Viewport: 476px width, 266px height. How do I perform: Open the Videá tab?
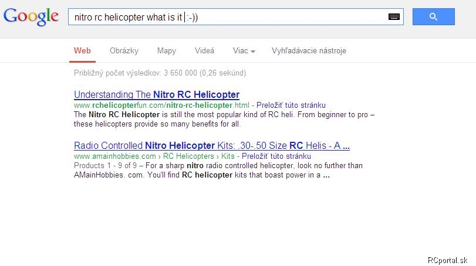point(204,51)
